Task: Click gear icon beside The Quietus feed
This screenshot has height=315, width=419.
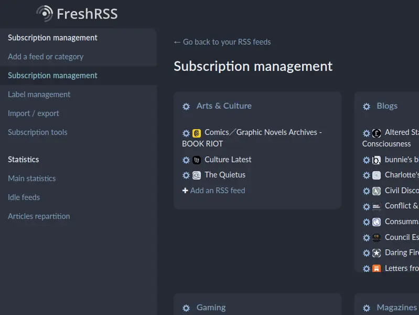Action: [x=186, y=175]
